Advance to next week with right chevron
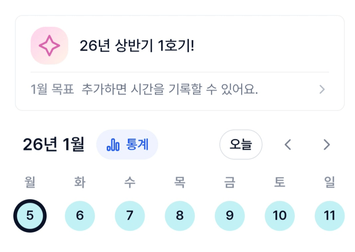 pyautogui.click(x=326, y=145)
